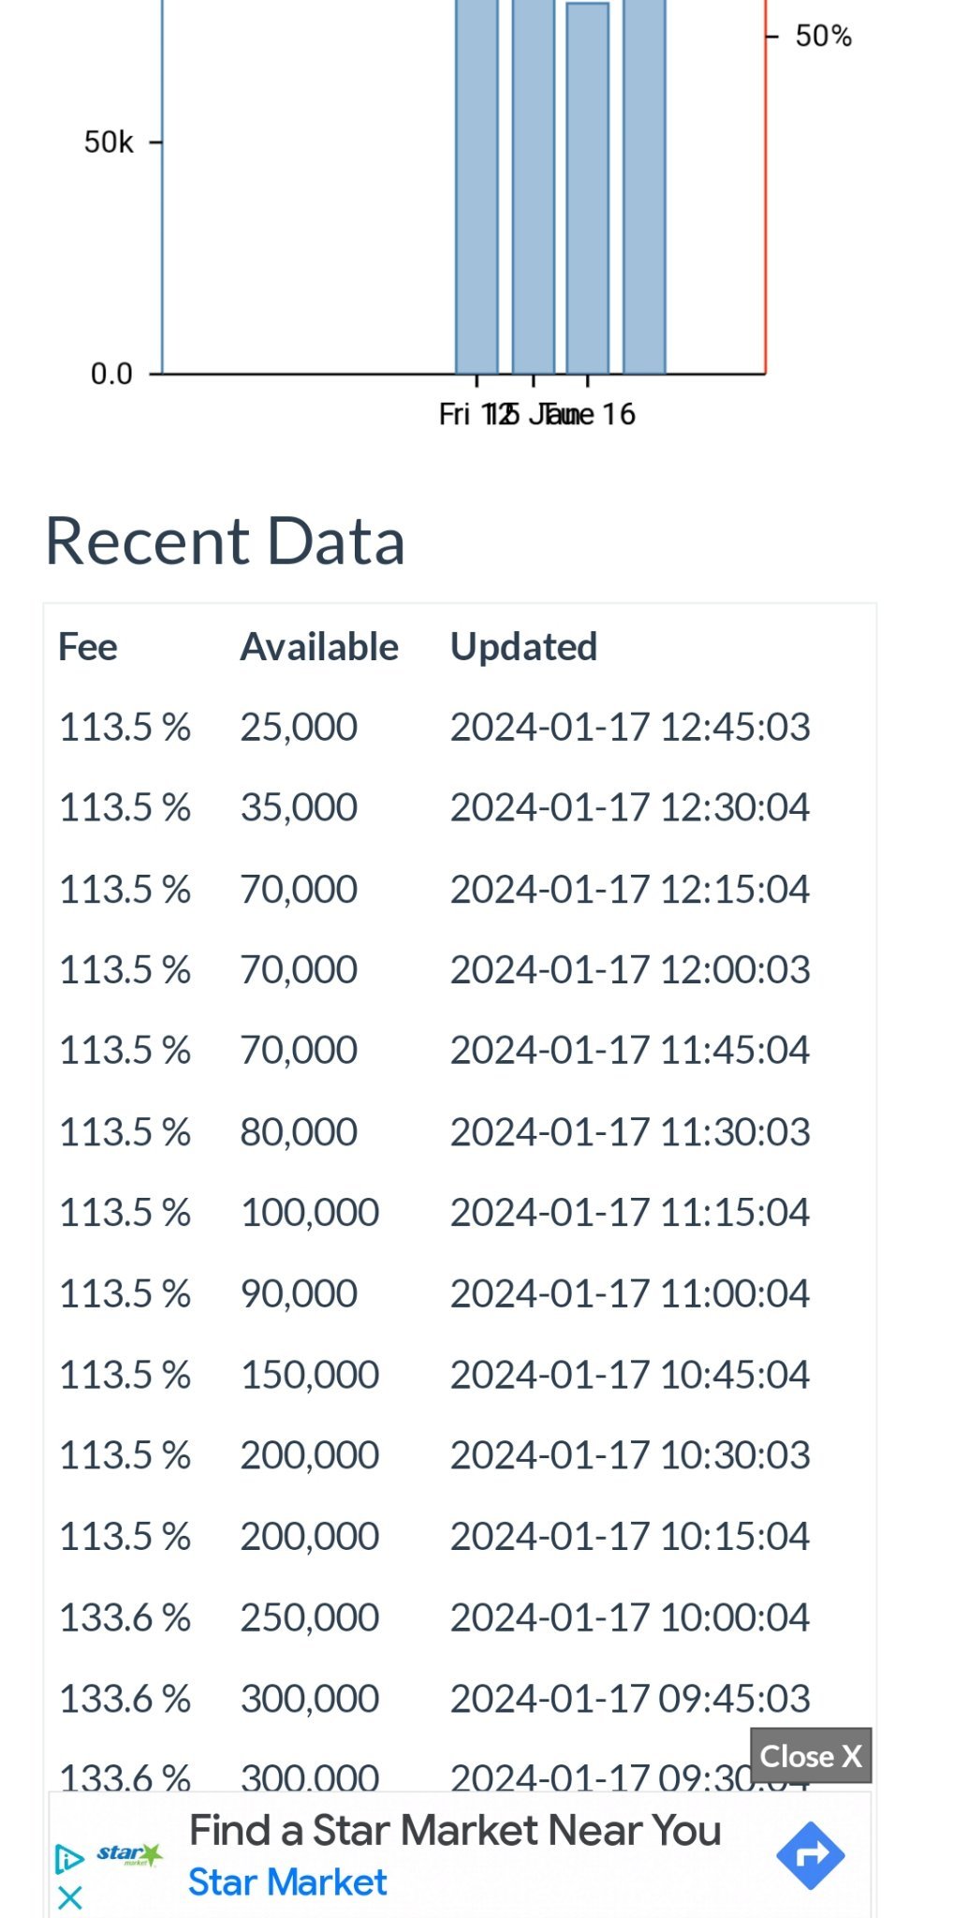
Task: Select the row with 150,000 available
Action: coord(460,1375)
